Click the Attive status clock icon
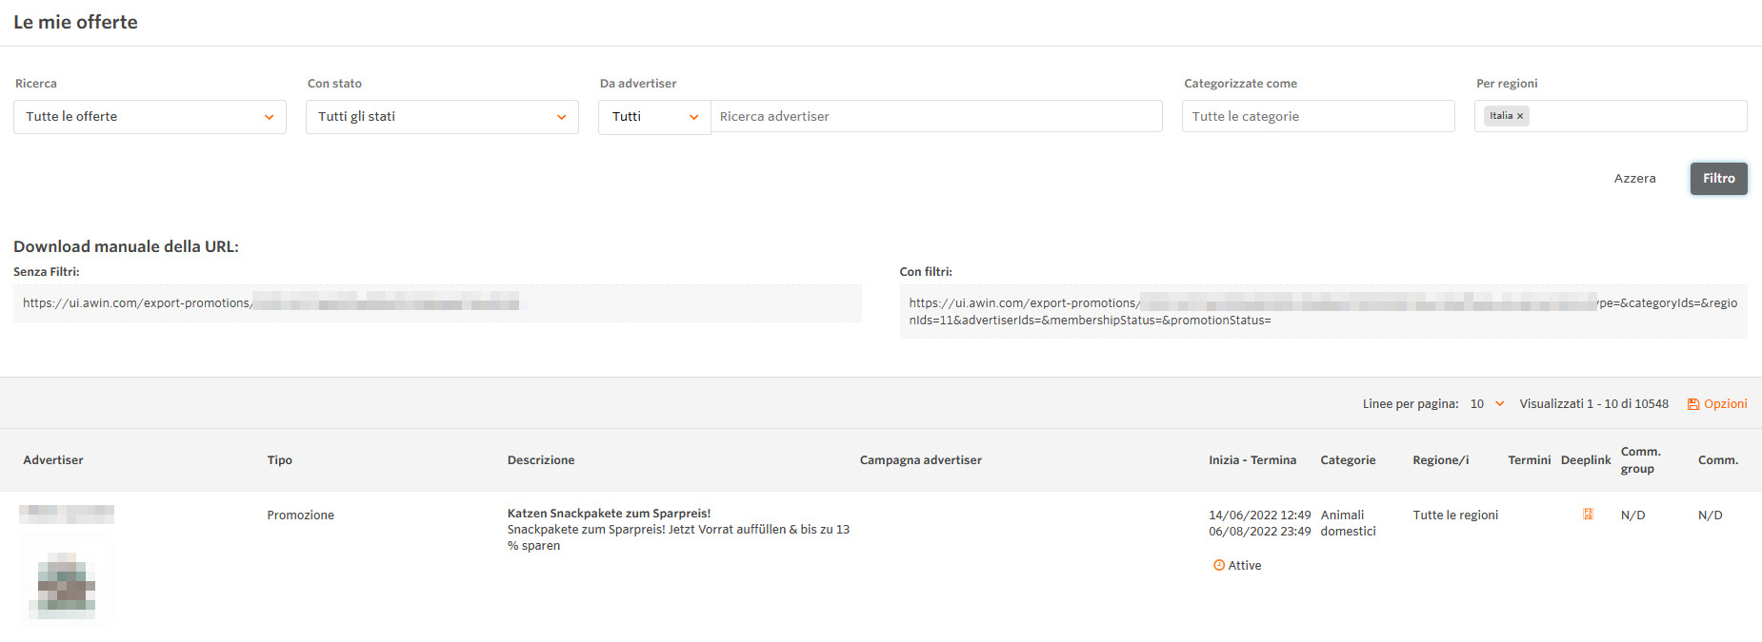The height and width of the screenshot is (642, 1762). [x=1218, y=565]
